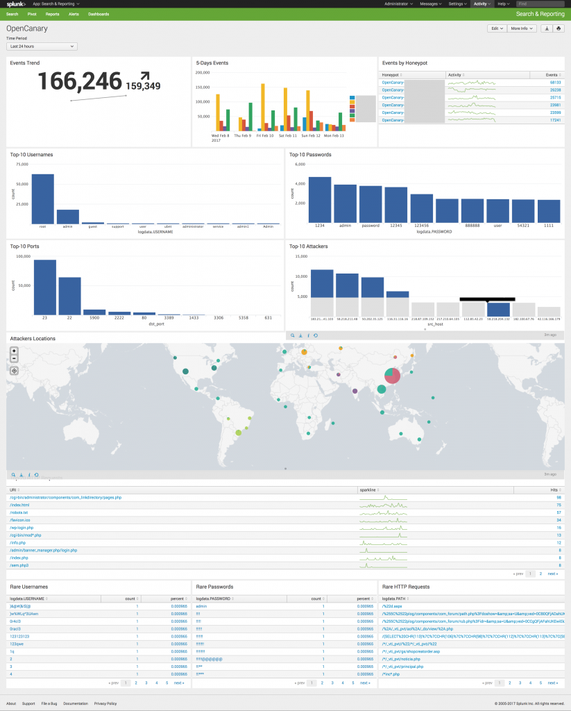571x711 pixels.
Task: Open the Privacy Policy footer link
Action: point(105,704)
